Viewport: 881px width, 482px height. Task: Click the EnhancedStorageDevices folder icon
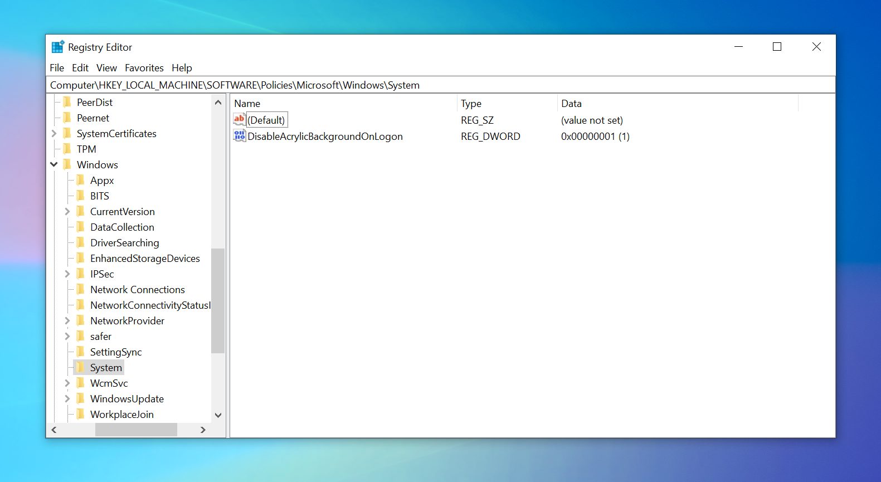click(x=81, y=258)
